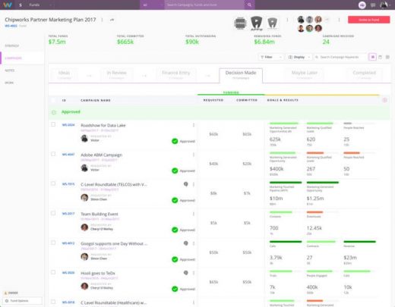This screenshot has height=307, width=395.
Task: Select the Finance Entry stage tab
Action: (176, 75)
